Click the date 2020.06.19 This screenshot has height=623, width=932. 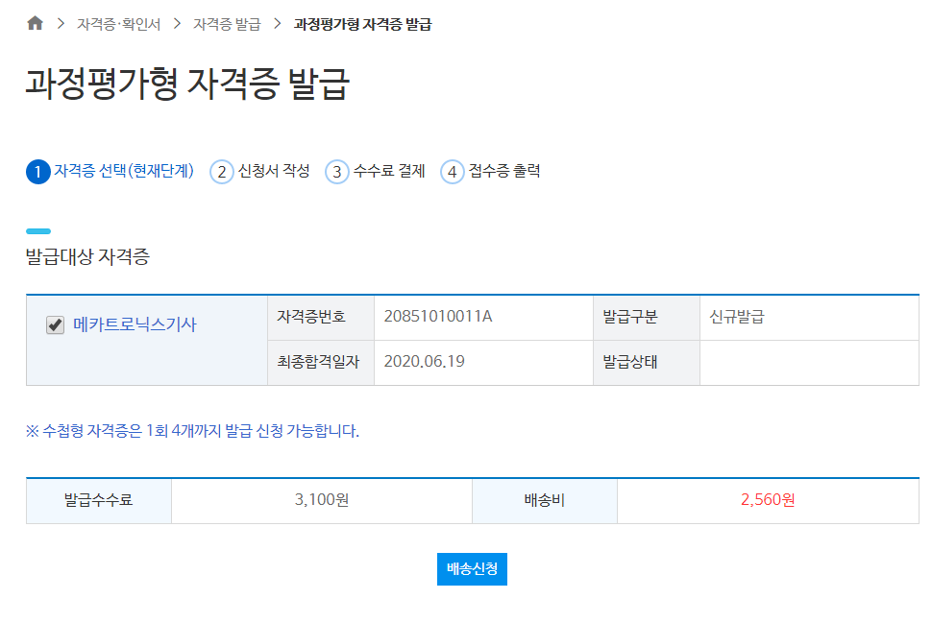point(425,362)
